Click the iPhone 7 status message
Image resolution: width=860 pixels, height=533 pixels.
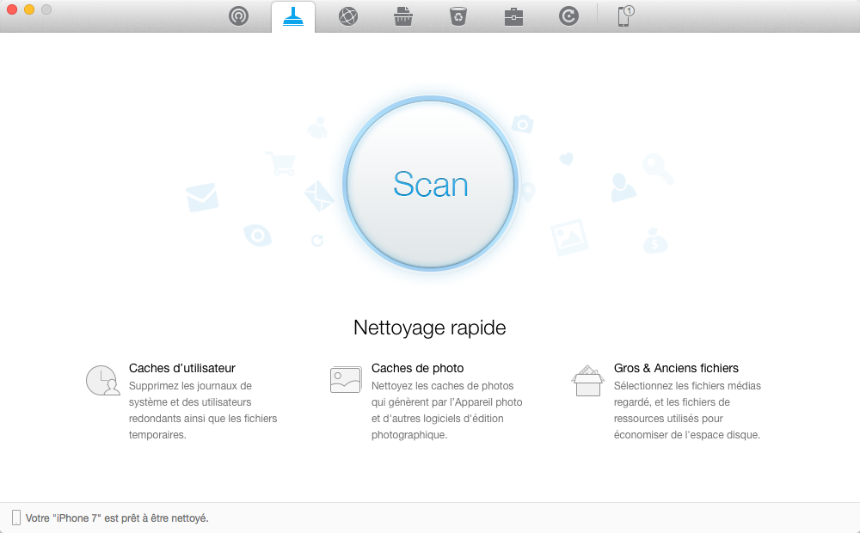tap(117, 518)
